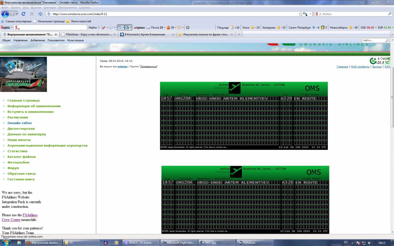Go to Наши пилоты page
The width and height of the screenshot is (394, 246).
tap(19, 140)
